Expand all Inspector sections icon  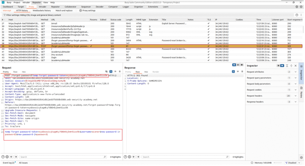click(287, 66)
